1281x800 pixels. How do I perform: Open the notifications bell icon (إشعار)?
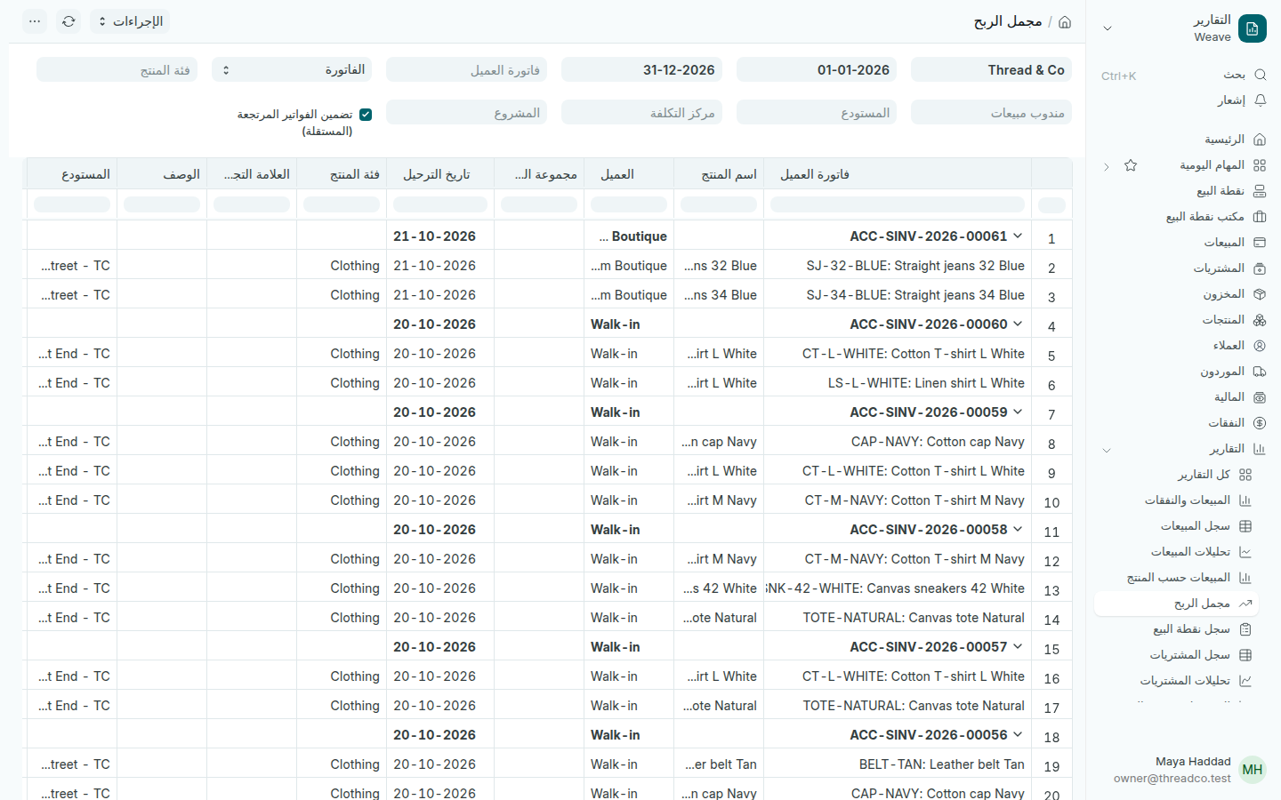[1260, 100]
